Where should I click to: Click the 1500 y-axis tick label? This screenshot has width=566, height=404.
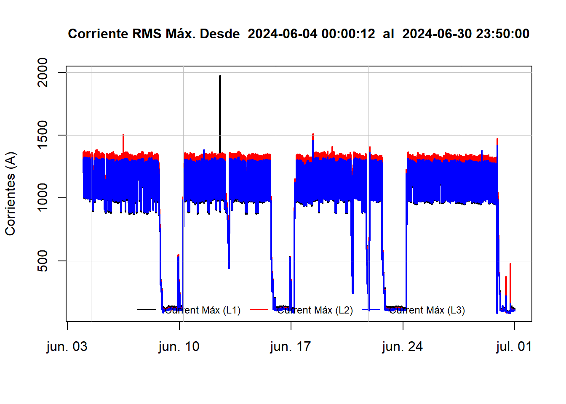43,135
